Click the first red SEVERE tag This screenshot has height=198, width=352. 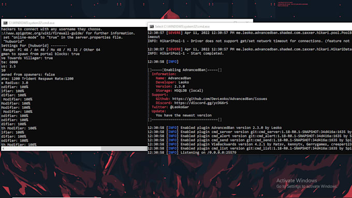[174, 33]
